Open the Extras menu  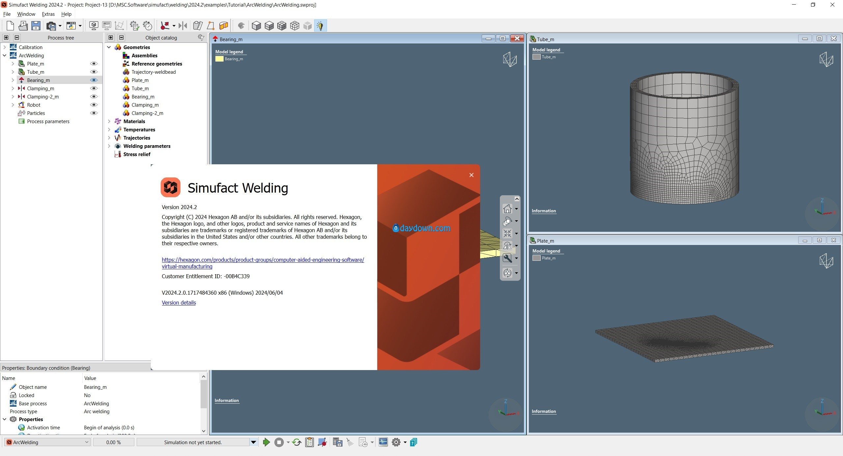pyautogui.click(x=48, y=14)
